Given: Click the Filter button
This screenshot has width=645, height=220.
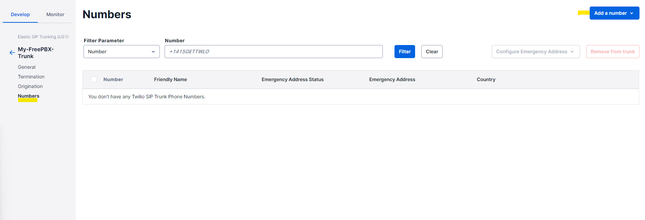Looking at the screenshot, I should pos(404,52).
